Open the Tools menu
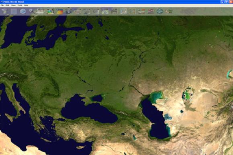 pyautogui.click(x=20, y=5)
